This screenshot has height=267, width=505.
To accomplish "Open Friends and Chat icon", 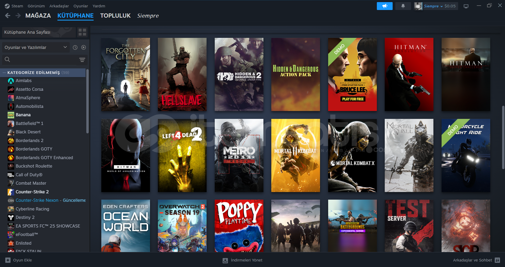I will pos(497,260).
